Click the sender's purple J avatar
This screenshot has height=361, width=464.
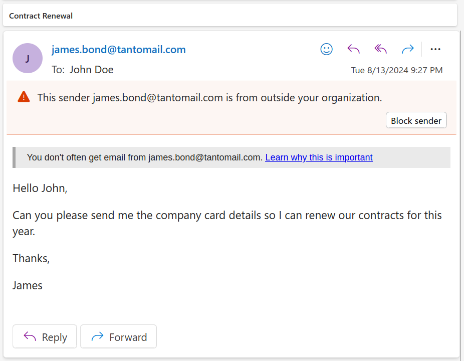27,58
